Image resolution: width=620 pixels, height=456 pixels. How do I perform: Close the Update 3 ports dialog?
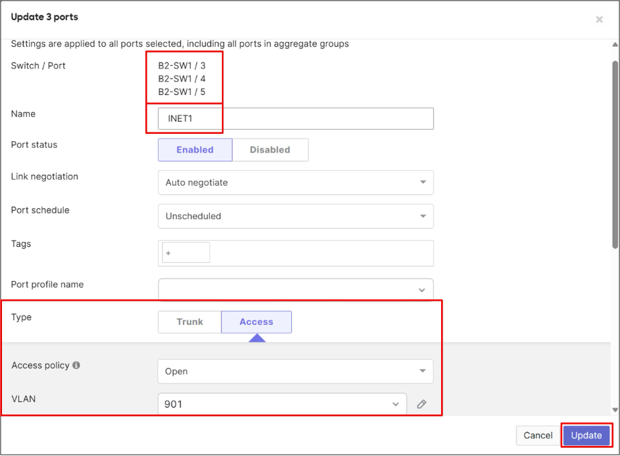point(599,20)
